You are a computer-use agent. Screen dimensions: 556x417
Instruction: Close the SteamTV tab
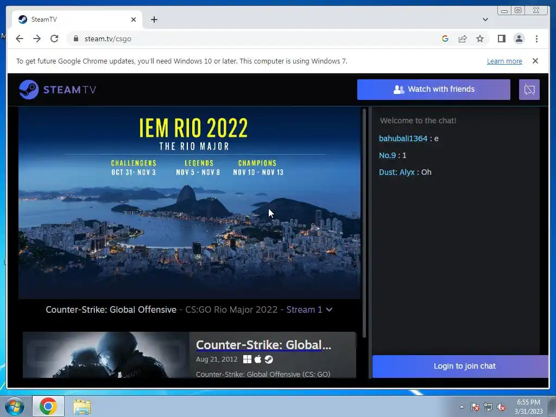tap(134, 20)
